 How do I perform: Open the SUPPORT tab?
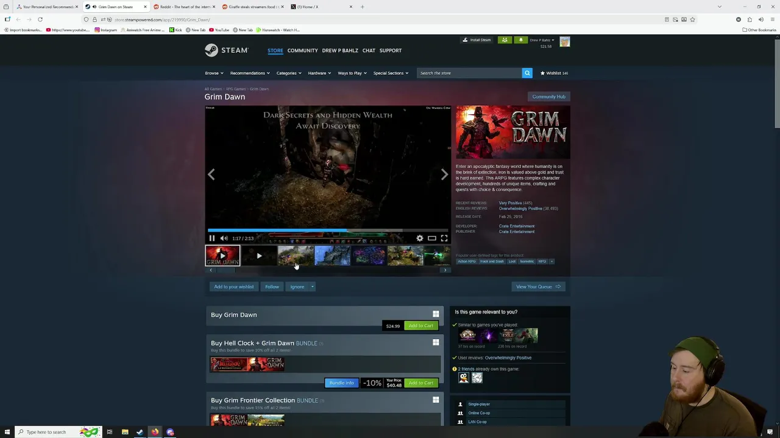tap(391, 50)
